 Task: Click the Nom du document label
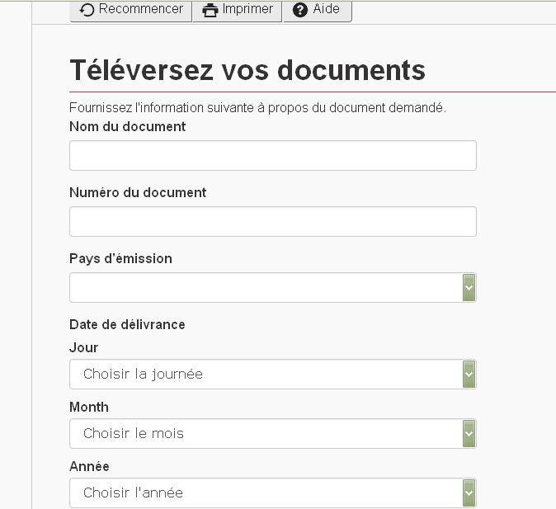point(127,126)
